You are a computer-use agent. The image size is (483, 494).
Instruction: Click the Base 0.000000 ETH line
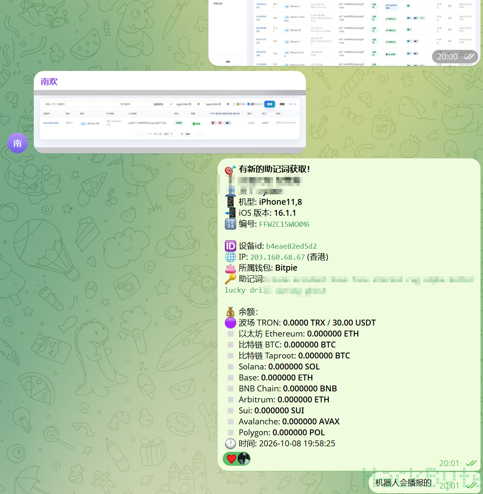pyautogui.click(x=276, y=378)
